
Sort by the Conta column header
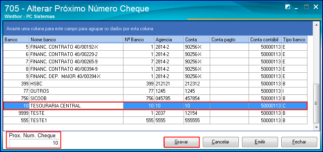(x=197, y=40)
